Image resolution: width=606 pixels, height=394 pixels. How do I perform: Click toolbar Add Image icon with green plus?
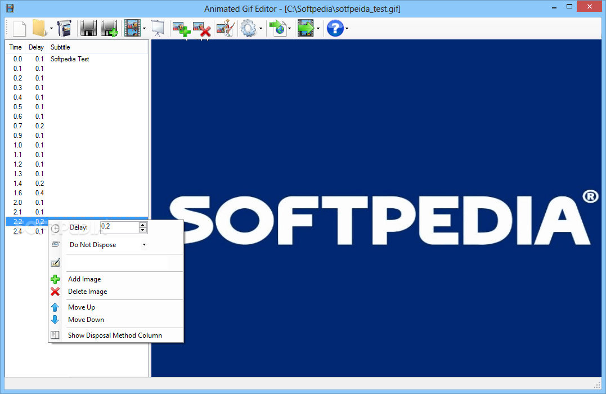tap(181, 29)
